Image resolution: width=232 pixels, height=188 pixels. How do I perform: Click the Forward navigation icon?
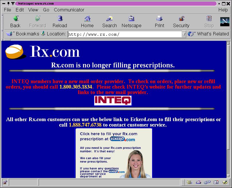tap(38, 19)
